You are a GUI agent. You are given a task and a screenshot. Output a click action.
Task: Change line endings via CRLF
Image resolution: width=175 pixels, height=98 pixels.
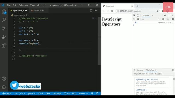click(48, 93)
